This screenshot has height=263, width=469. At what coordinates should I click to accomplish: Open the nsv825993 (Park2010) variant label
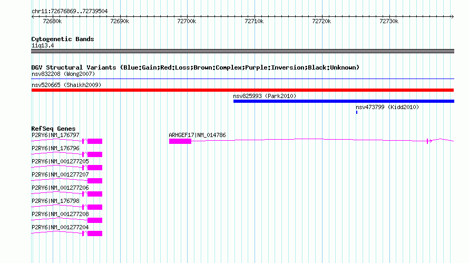[265, 96]
